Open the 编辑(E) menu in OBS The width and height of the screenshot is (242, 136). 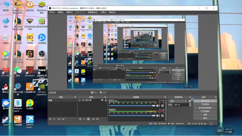point(60,12)
